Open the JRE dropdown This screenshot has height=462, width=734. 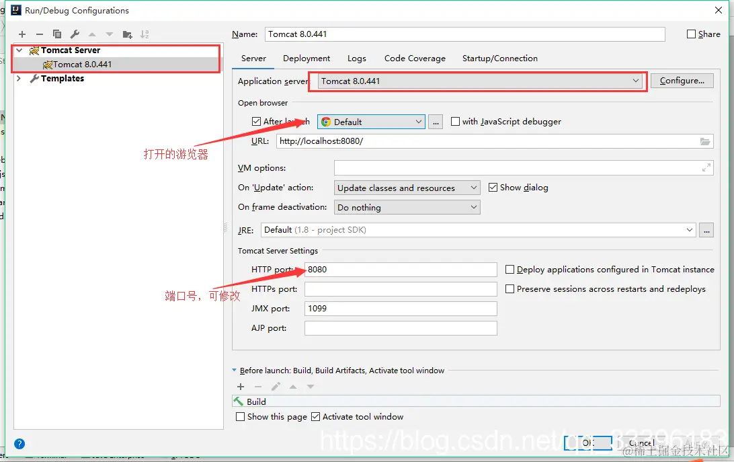(x=479, y=230)
